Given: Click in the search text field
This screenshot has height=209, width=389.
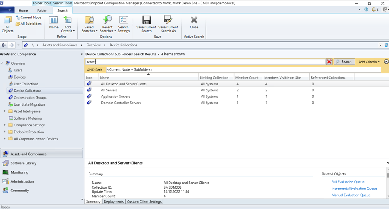Looking at the screenshot, I should [x=205, y=62].
